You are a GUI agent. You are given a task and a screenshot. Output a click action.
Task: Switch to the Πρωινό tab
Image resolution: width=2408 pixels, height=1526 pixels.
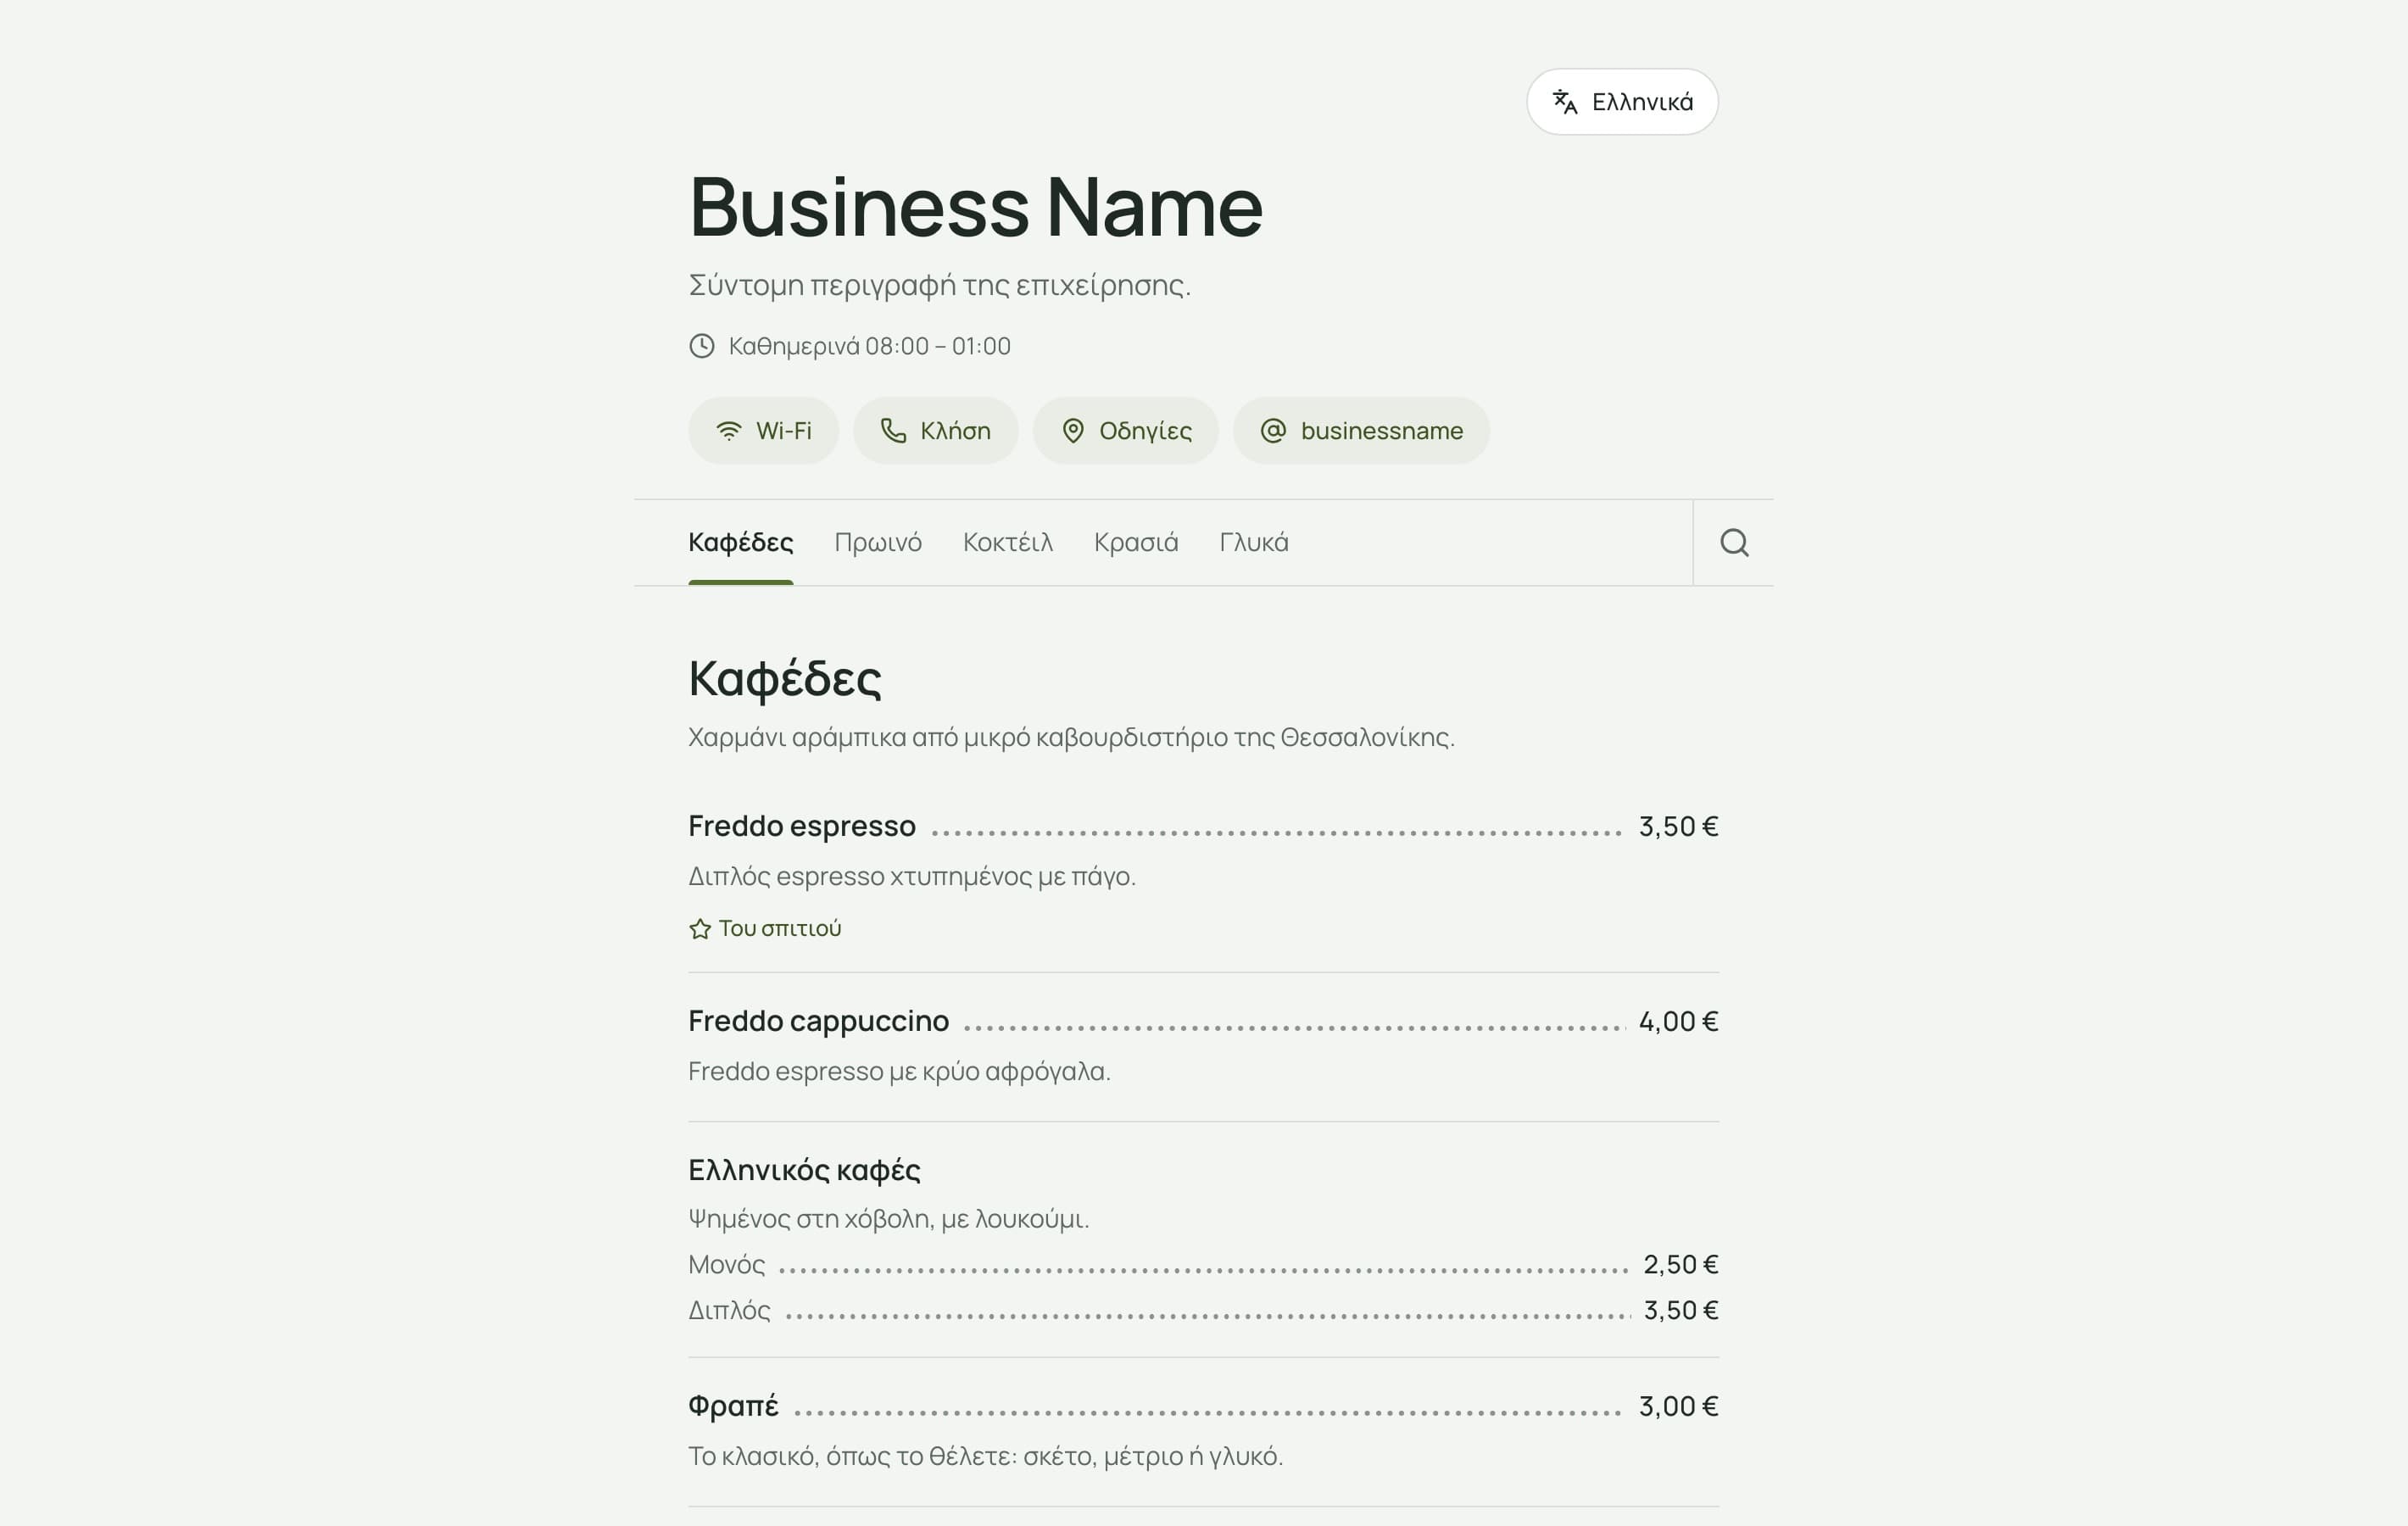coord(878,542)
